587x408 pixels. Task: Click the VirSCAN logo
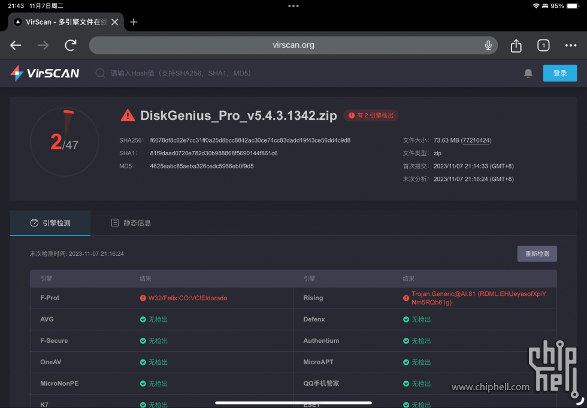44,73
